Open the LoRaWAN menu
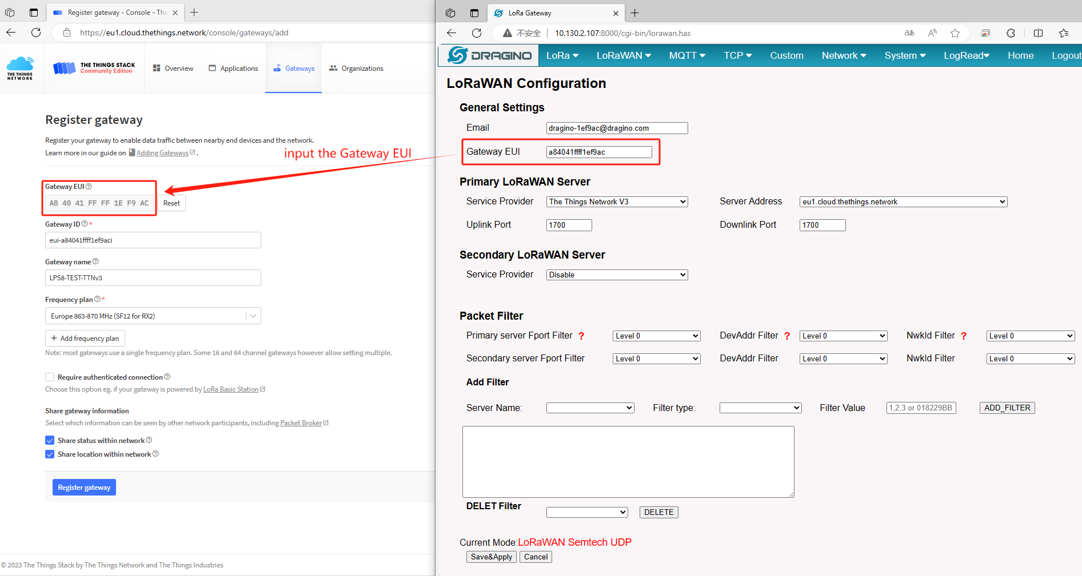The width and height of the screenshot is (1082, 576). pos(624,55)
